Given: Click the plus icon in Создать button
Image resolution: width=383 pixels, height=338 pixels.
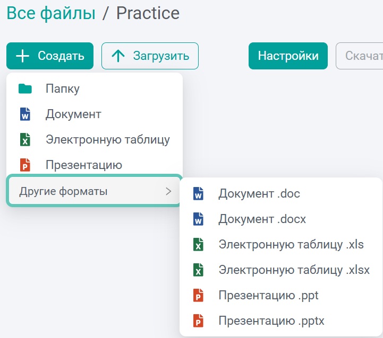Looking at the screenshot, I should coord(22,56).
